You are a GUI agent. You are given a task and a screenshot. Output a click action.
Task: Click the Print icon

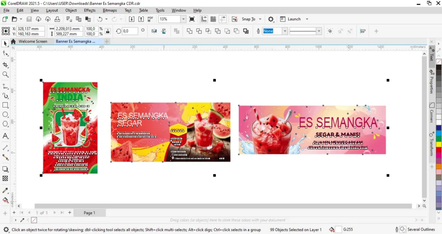click(x=57, y=19)
